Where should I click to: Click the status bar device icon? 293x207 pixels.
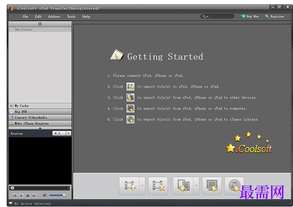[10, 203]
